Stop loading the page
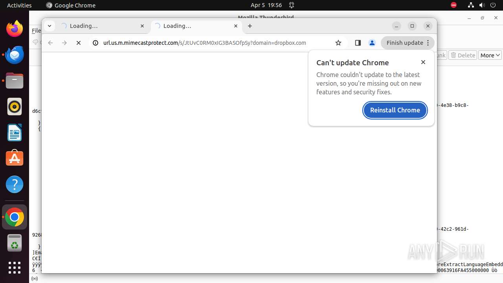 pos(79,43)
